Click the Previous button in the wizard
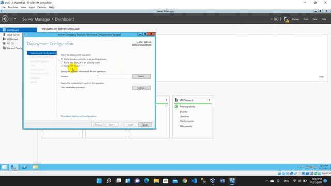 (98, 125)
